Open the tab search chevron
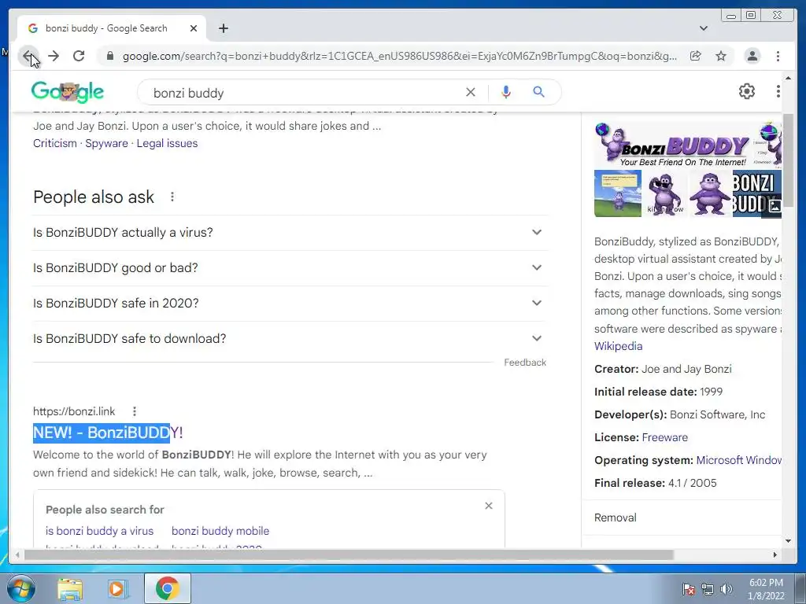The image size is (806, 604). tap(704, 28)
